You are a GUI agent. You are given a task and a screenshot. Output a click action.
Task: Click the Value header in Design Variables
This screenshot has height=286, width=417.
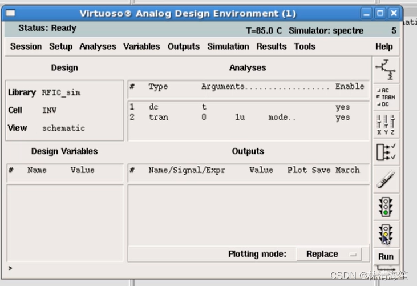(x=83, y=170)
